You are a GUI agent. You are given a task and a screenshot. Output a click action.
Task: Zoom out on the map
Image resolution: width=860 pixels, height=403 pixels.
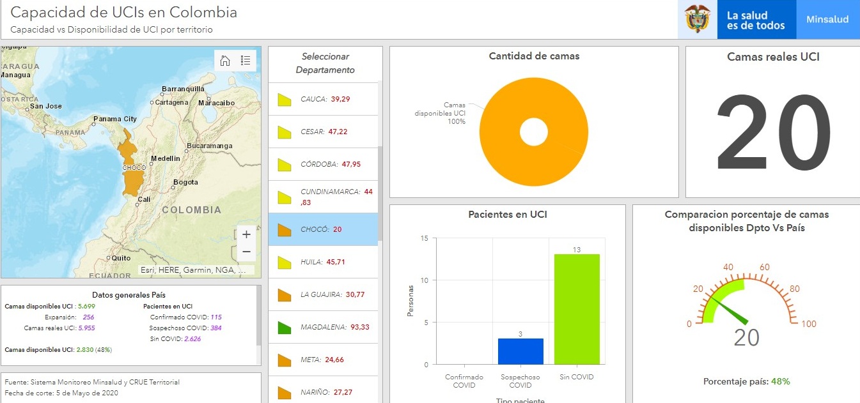click(x=246, y=252)
